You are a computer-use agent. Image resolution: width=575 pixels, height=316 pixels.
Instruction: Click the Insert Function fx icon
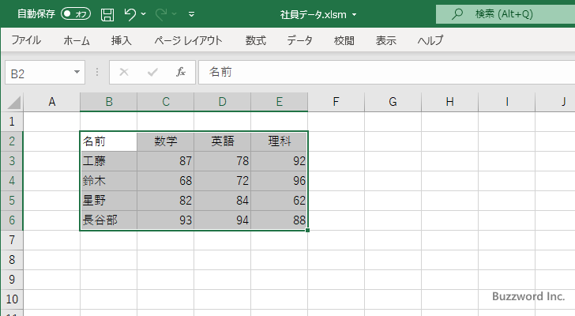181,72
